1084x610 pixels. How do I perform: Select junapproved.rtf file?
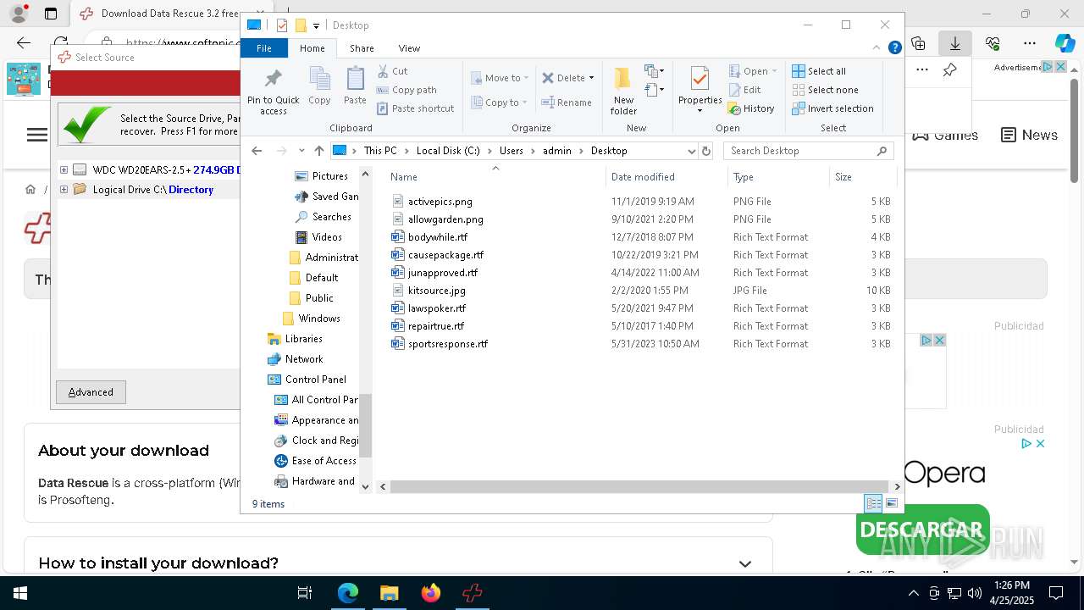443,273
